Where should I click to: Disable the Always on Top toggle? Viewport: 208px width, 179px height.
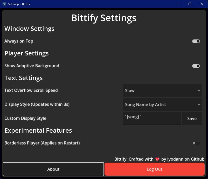point(196,41)
